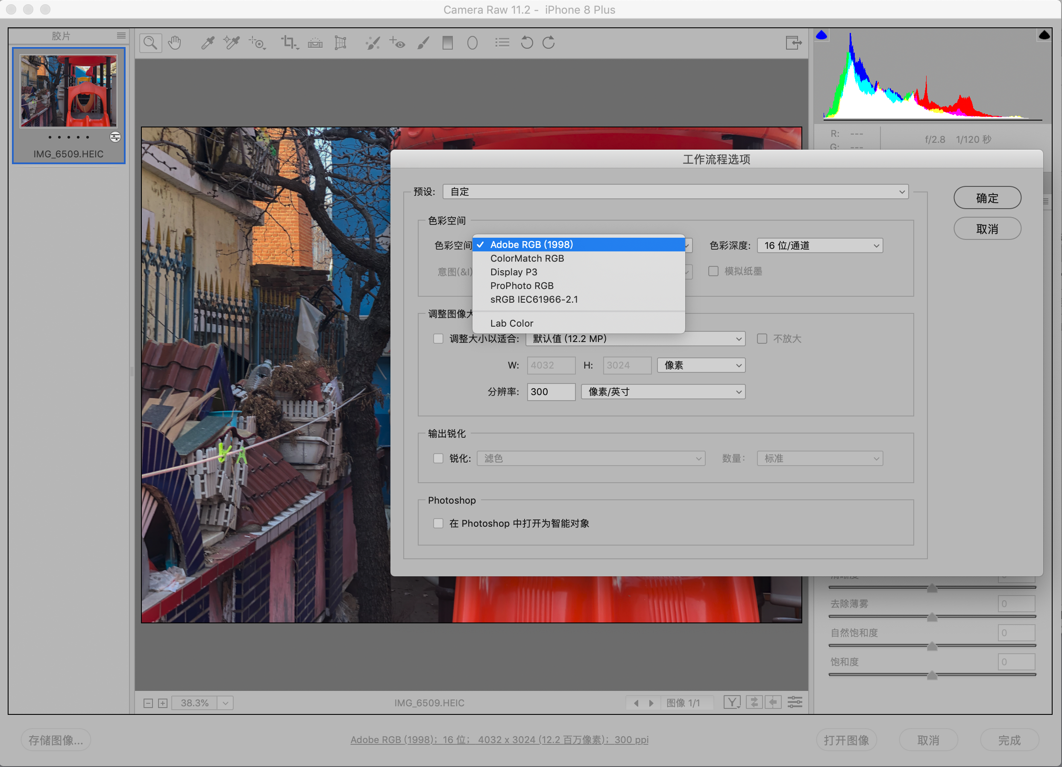The height and width of the screenshot is (767, 1062).
Task: Select the Straighten tool icon
Action: click(315, 43)
